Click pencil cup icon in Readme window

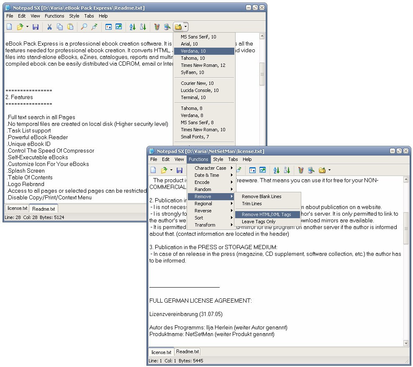click(x=157, y=27)
